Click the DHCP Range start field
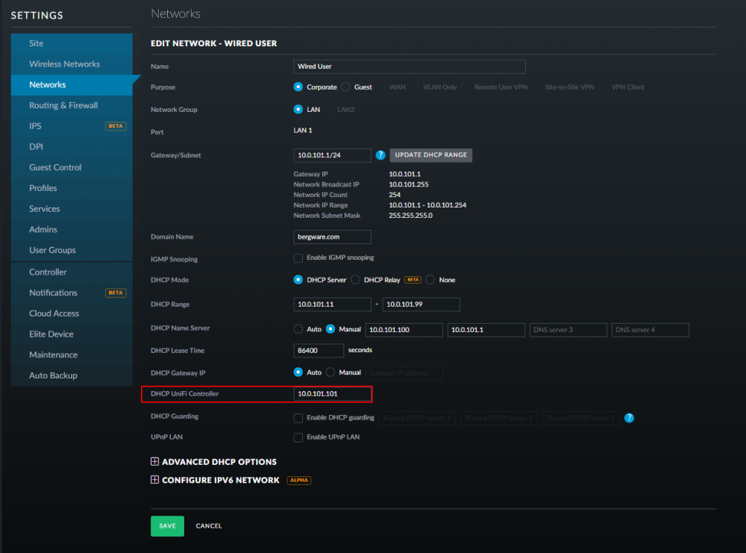Screen dimensions: 746x553 pyautogui.click(x=333, y=304)
